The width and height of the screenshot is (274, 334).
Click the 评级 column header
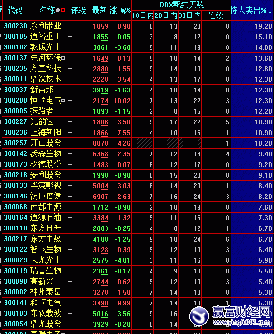pos(78,11)
